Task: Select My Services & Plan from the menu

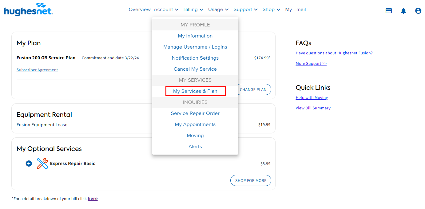Action: tap(195, 91)
